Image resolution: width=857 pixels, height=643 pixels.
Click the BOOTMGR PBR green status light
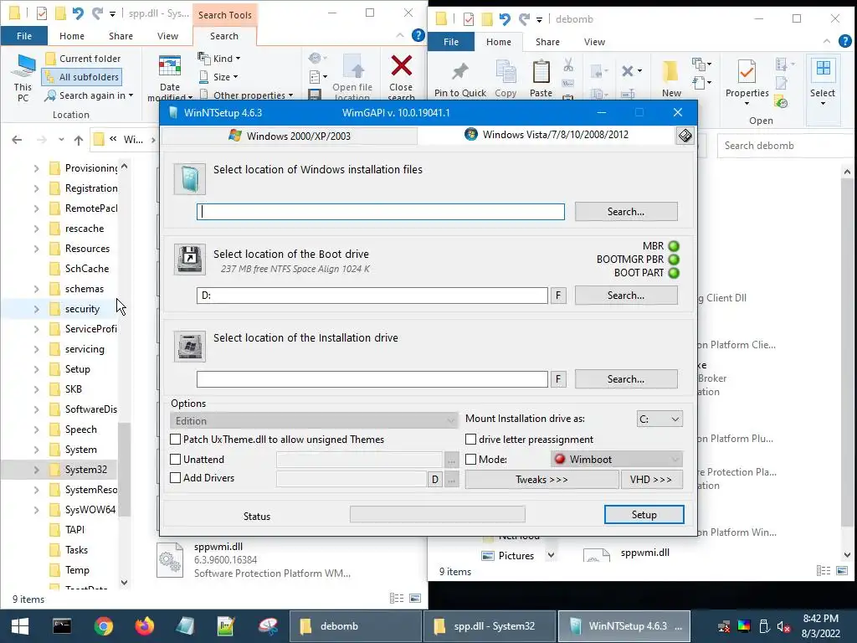674,260
